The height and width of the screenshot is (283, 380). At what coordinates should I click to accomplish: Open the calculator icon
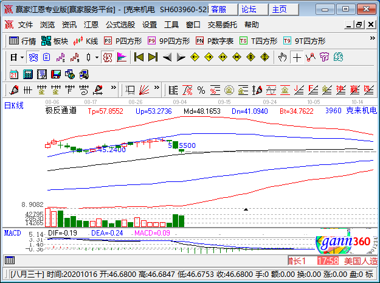(27, 74)
